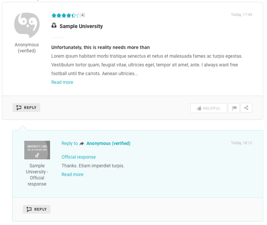Click the review title 'Unfortunately, this is reality'
The height and width of the screenshot is (225, 267).
pyautogui.click(x=101, y=47)
